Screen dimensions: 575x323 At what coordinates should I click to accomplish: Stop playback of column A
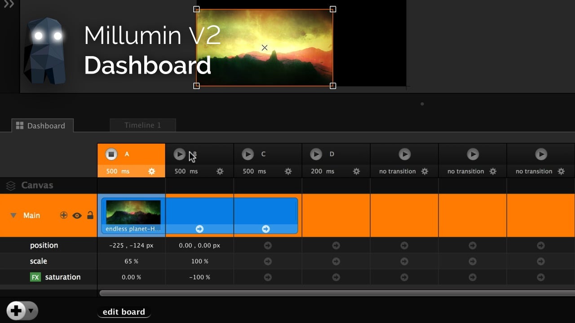pos(111,154)
